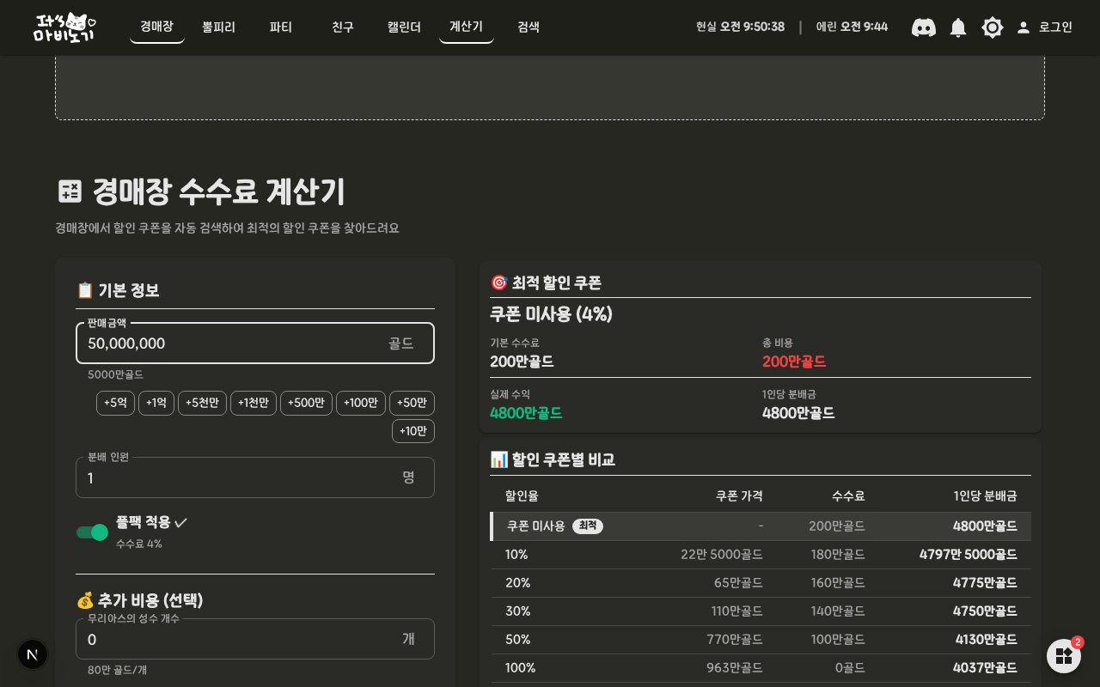Image resolution: width=1100 pixels, height=687 pixels.
Task: Click the 최적 badge in the table
Action: point(588,526)
